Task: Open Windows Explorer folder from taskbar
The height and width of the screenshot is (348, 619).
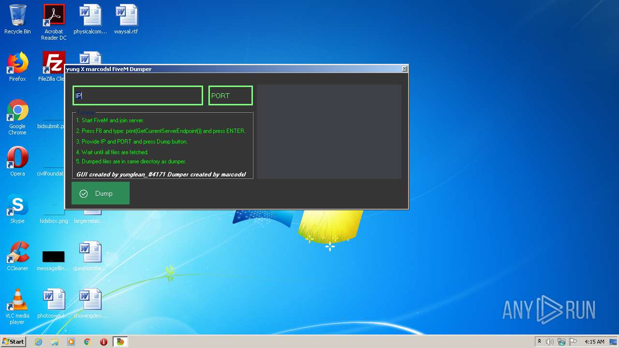Action: click(55, 342)
